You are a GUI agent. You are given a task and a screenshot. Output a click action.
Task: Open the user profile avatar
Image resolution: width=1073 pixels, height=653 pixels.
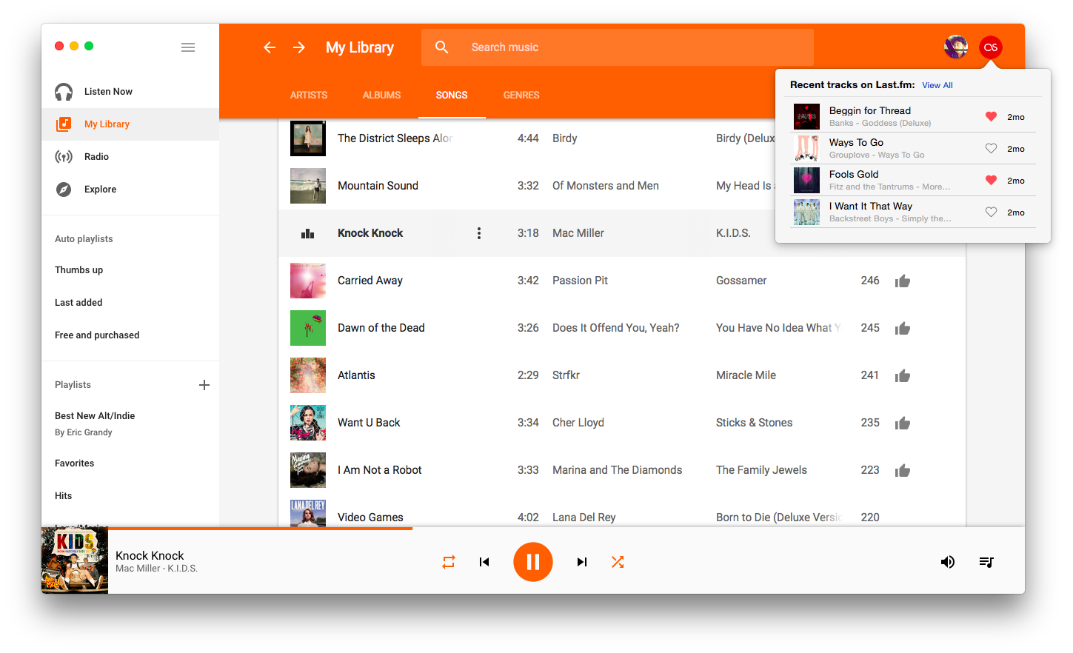(956, 47)
